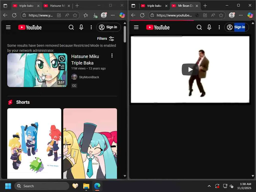Open profile icon in left browser toolbar
Viewport: 256px width, 192px height.
(104, 15)
